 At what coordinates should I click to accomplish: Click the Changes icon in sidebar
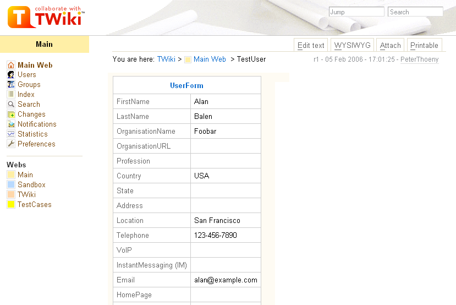tap(11, 115)
